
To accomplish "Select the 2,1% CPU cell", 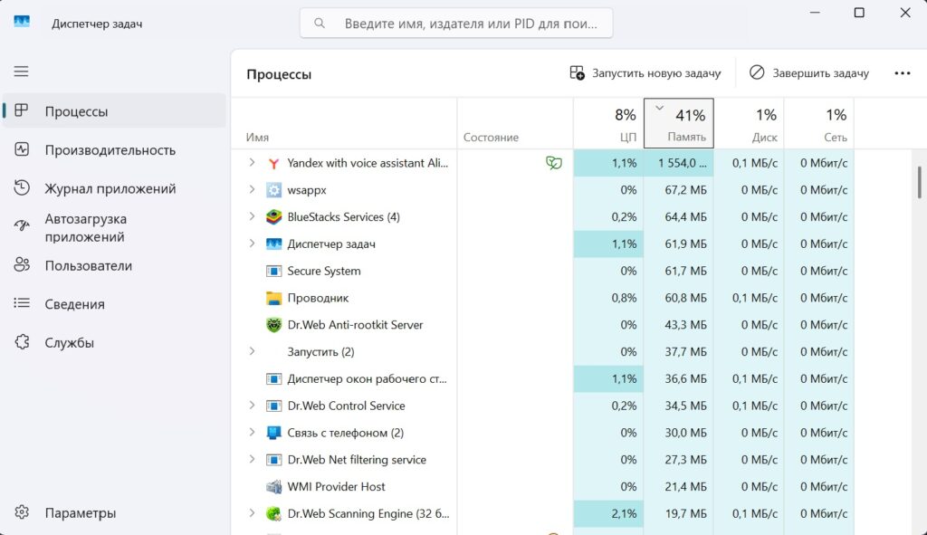I will click(608, 513).
